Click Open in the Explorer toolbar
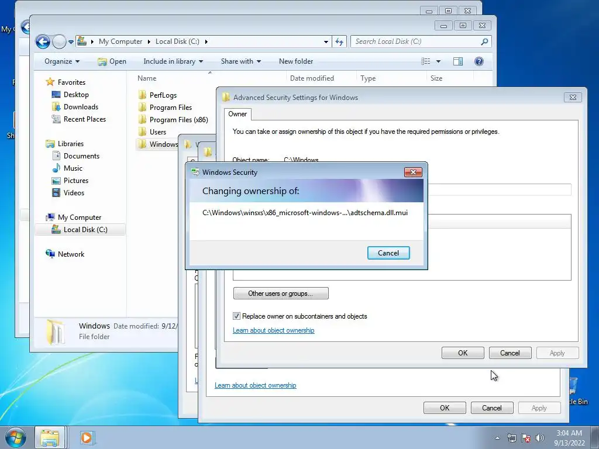Viewport: 599px width, 449px height. click(112, 61)
